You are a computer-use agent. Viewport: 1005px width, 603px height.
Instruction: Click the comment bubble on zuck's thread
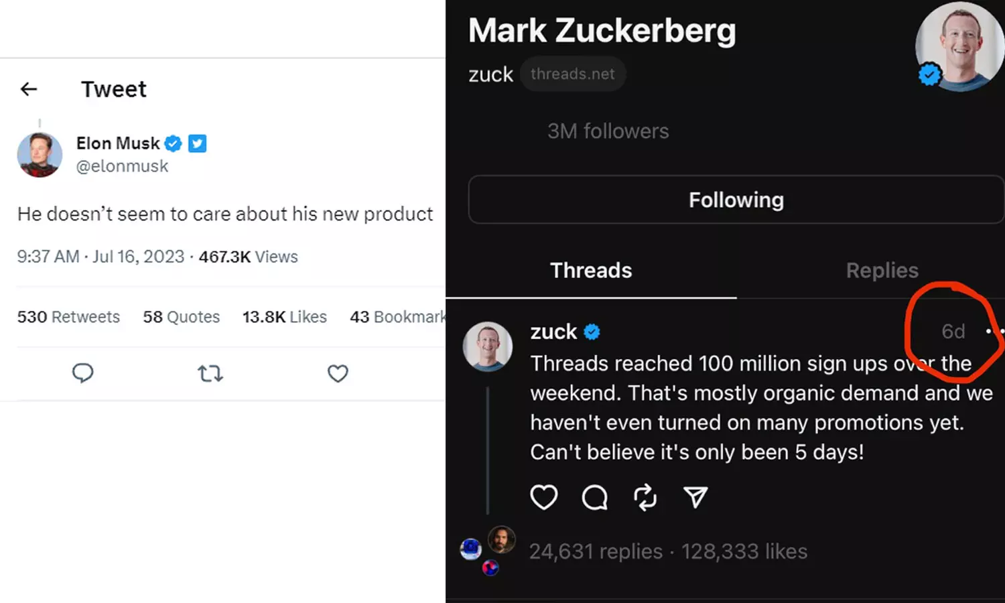pos(594,497)
